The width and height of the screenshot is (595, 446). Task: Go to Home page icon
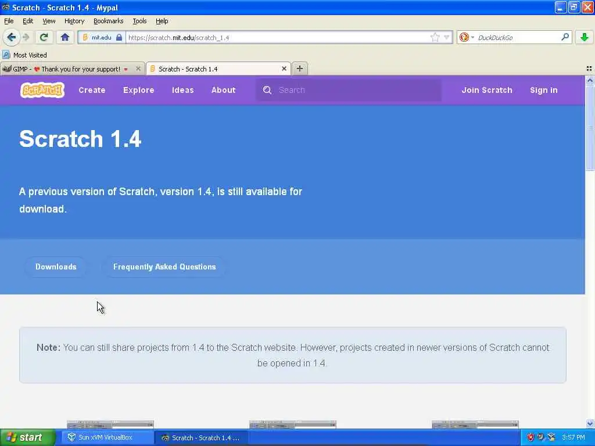click(x=65, y=37)
